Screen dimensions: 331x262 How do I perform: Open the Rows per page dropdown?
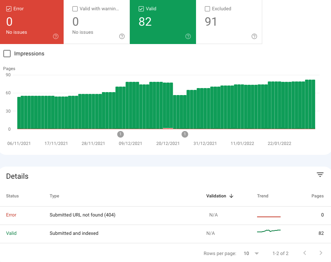pyautogui.click(x=251, y=253)
